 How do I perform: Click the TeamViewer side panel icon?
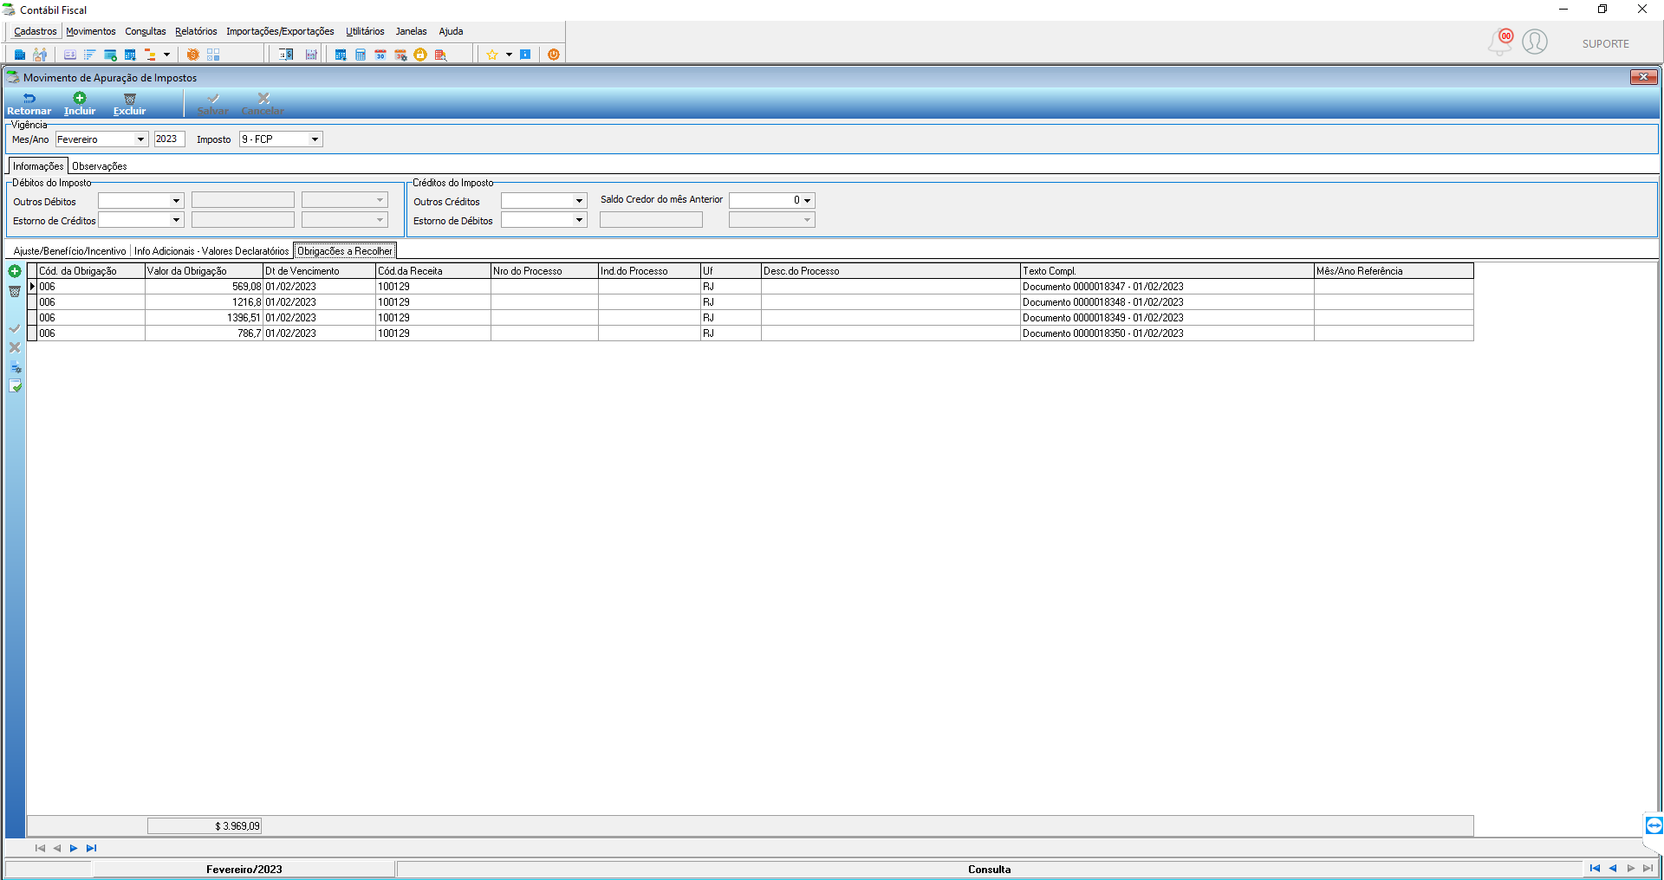pyautogui.click(x=1654, y=825)
